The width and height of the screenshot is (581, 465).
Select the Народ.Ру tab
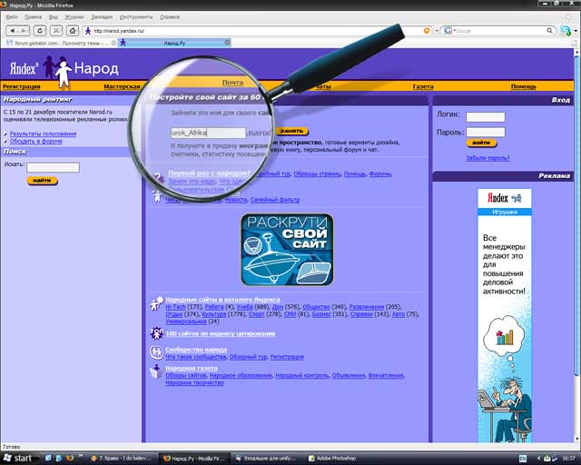tap(174, 43)
